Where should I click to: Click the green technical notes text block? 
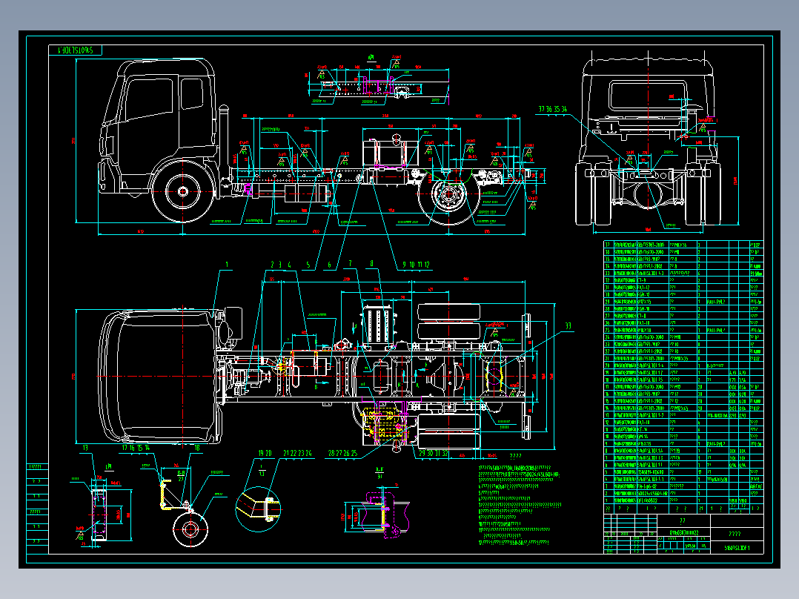pyautogui.click(x=519, y=505)
